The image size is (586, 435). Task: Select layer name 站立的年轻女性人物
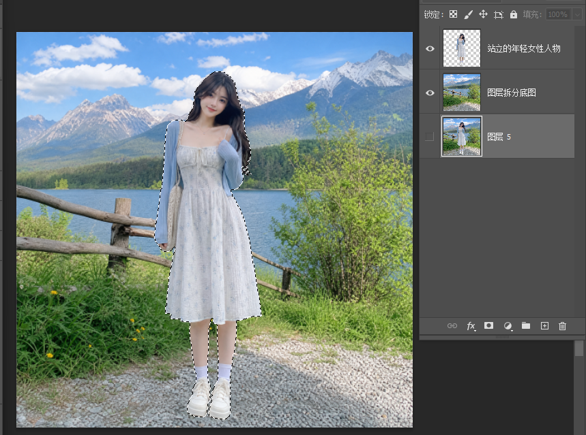pyautogui.click(x=524, y=48)
